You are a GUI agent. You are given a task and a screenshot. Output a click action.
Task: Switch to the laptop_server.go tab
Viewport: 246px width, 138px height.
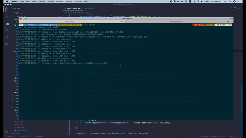pyautogui.click(x=73, y=9)
